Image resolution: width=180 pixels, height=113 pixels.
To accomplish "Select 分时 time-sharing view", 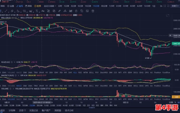I will (x=60, y=6).
